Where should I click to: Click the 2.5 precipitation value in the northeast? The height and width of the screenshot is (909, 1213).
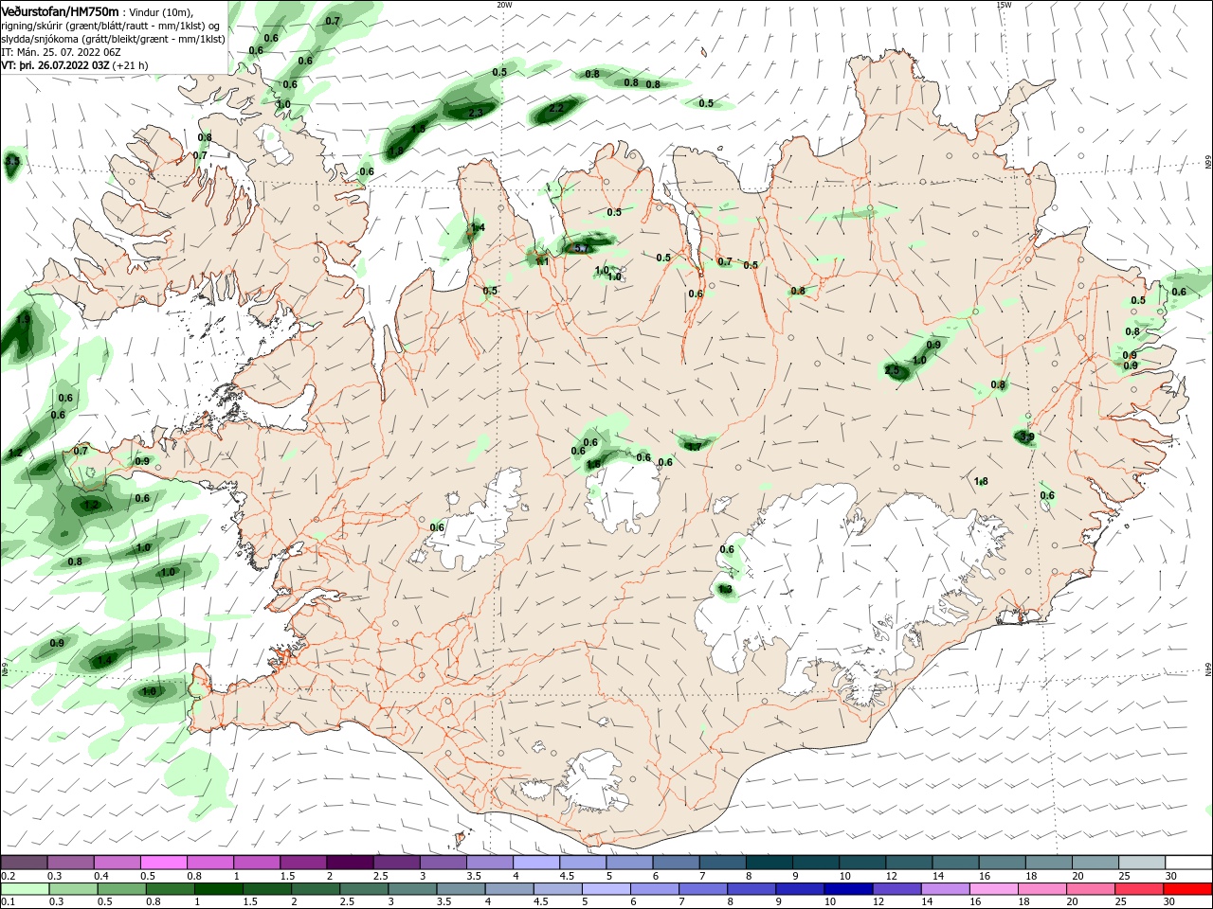[x=892, y=371]
